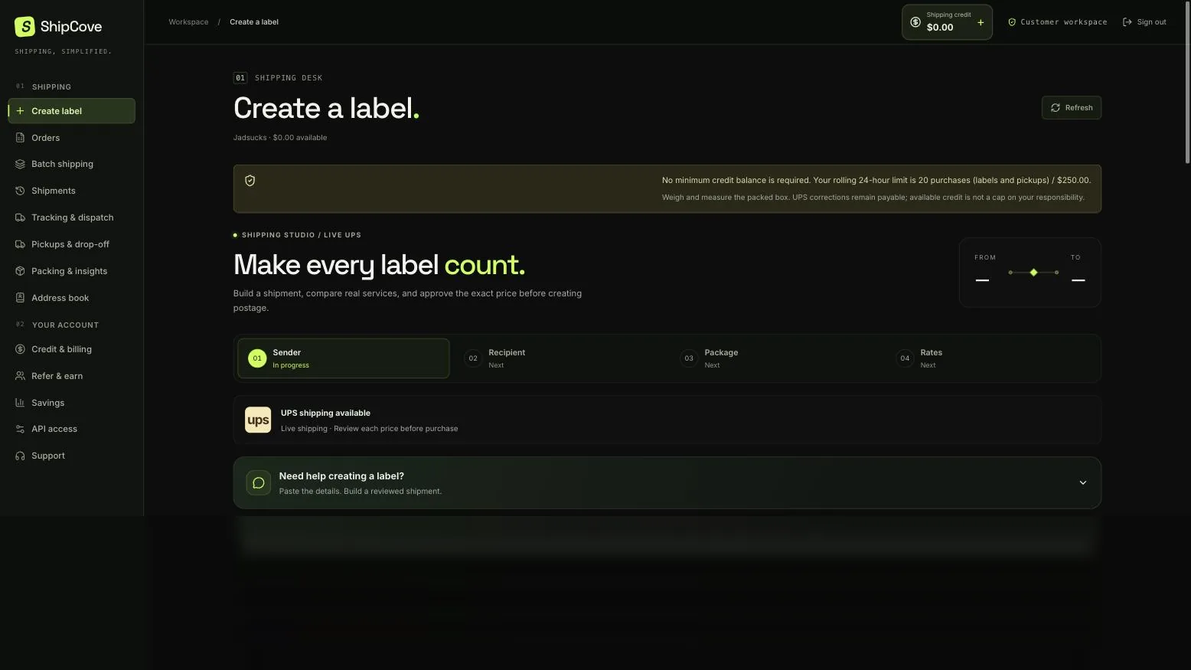Open the Need help creating a label panel
The height and width of the screenshot is (670, 1191).
pyautogui.click(x=667, y=482)
